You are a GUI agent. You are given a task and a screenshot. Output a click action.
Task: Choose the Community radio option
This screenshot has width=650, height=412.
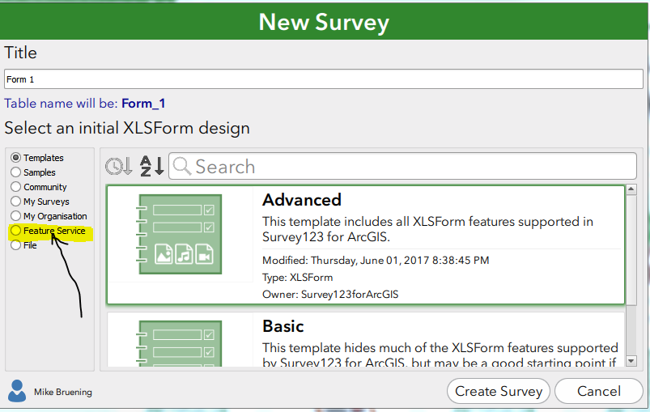(16, 187)
